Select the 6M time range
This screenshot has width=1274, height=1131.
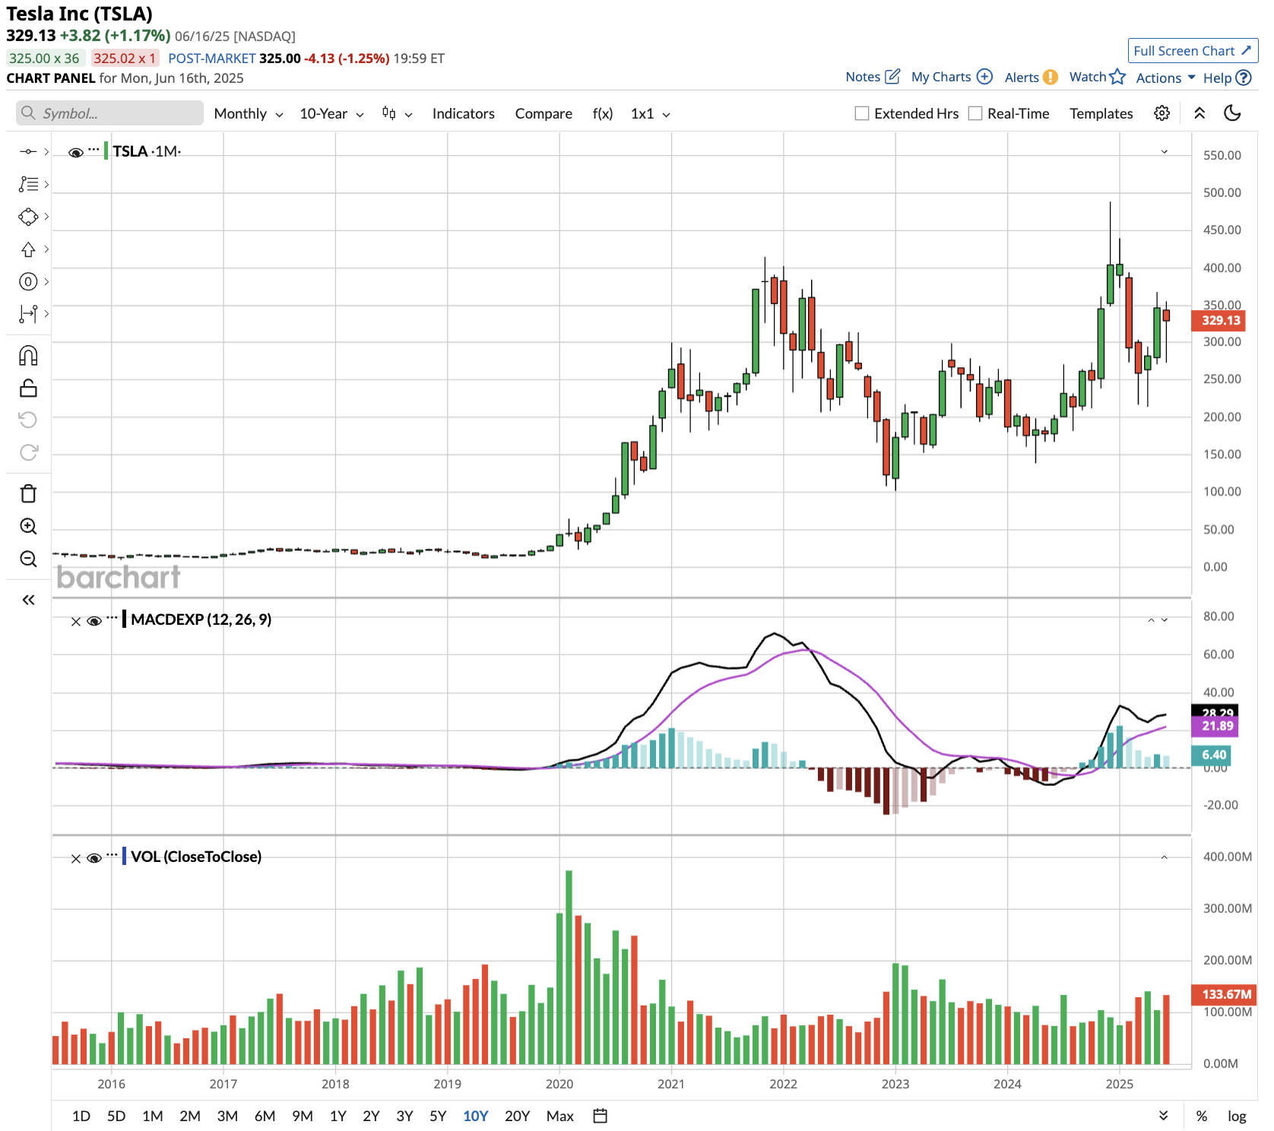tap(265, 1116)
